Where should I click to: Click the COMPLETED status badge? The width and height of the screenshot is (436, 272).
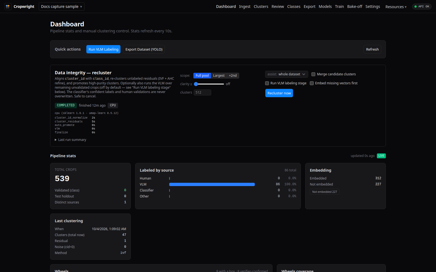click(x=66, y=105)
